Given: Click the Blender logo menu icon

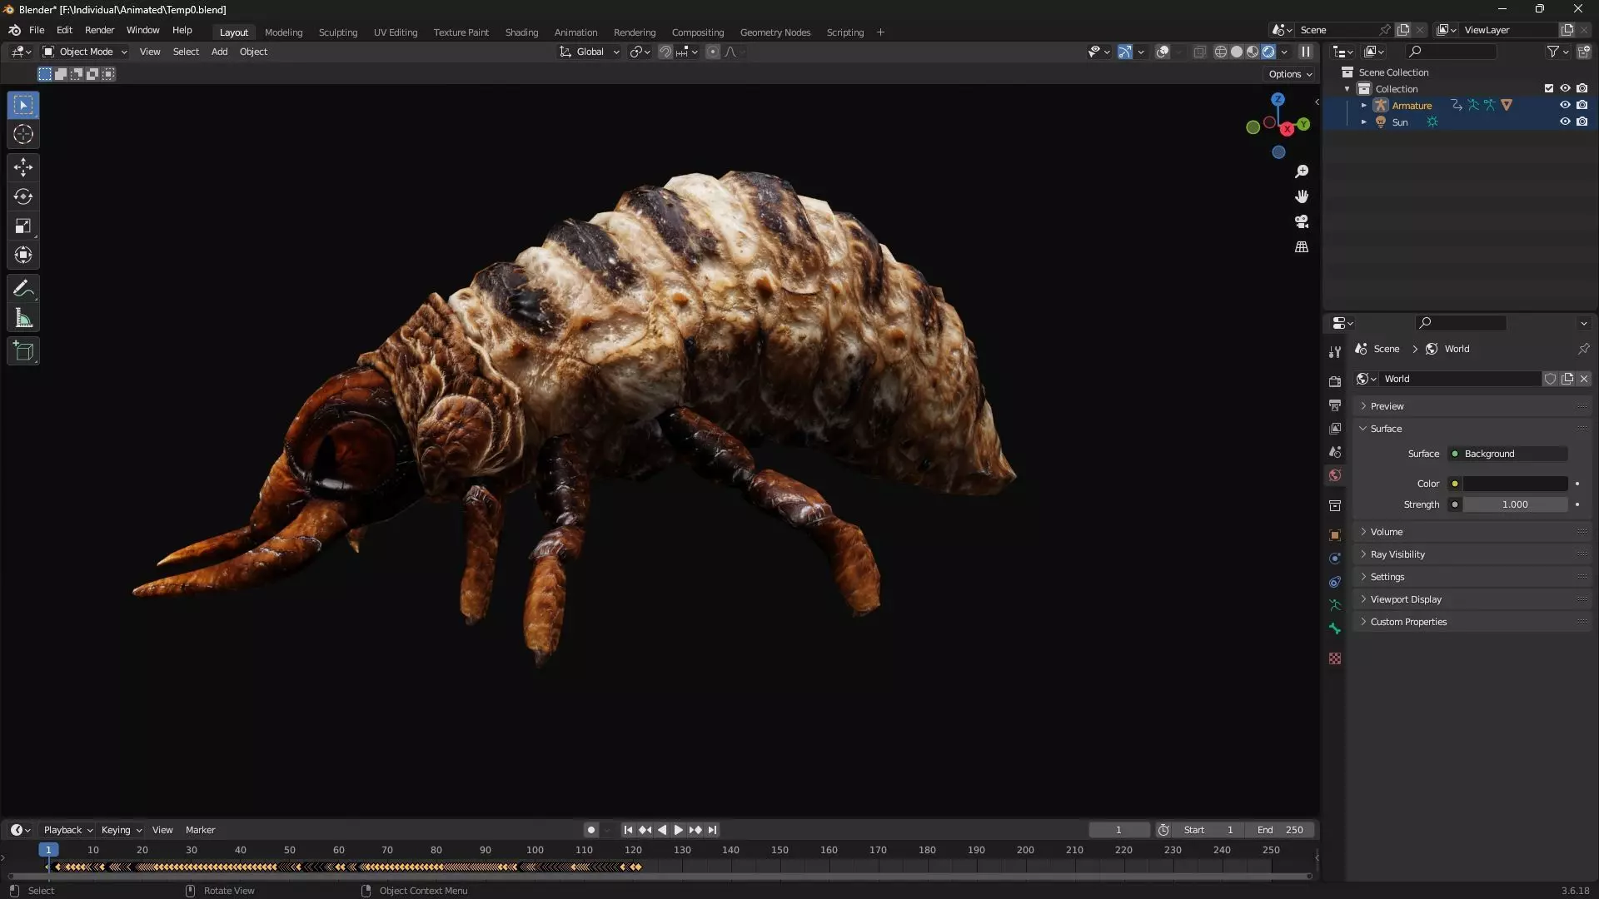Looking at the screenshot, I should 14,30.
